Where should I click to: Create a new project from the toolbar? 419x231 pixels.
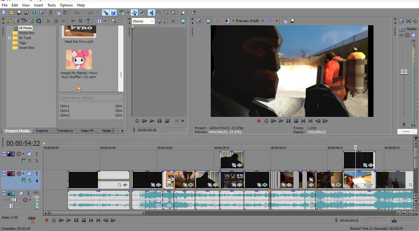4,13
